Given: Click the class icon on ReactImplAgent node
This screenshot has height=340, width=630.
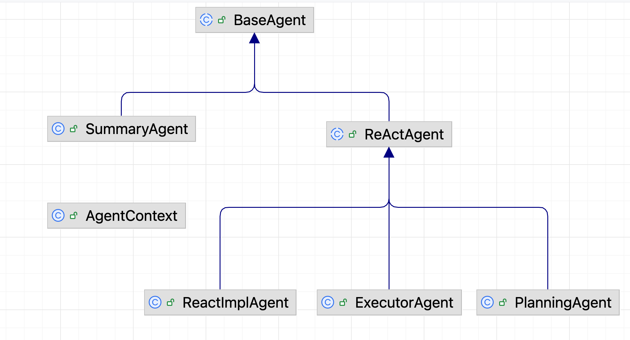Looking at the screenshot, I should pyautogui.click(x=155, y=302).
